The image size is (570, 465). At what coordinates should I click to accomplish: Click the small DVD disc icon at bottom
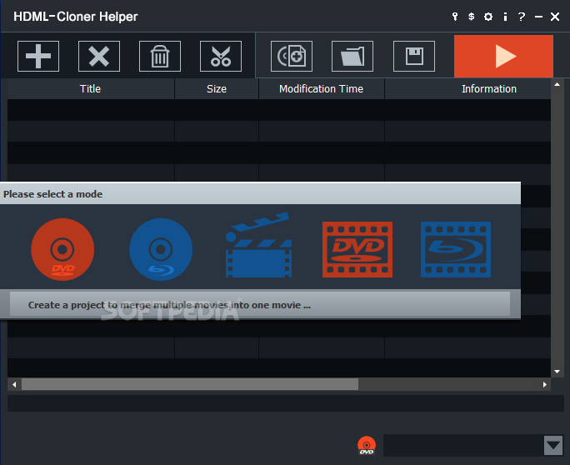coord(367,445)
